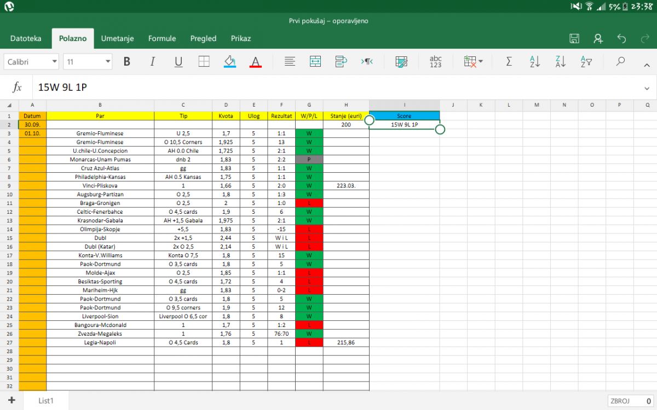Open the Formule tab
Viewport: 657px width, 410px height.
(162, 38)
